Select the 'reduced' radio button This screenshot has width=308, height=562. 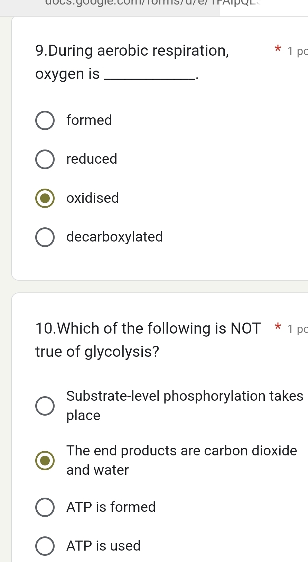tap(45, 159)
